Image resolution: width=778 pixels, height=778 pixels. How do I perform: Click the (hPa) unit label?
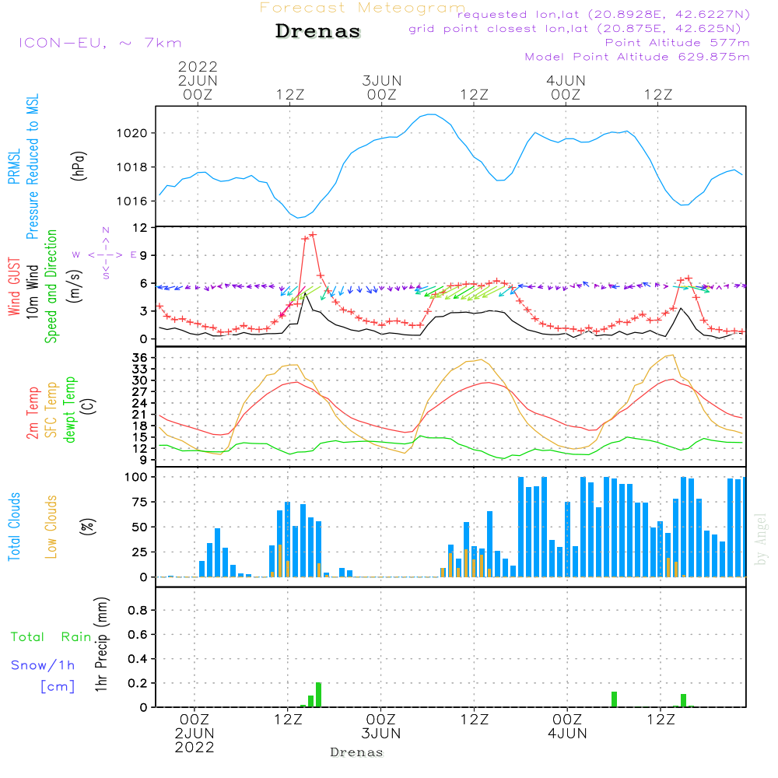coord(79,166)
